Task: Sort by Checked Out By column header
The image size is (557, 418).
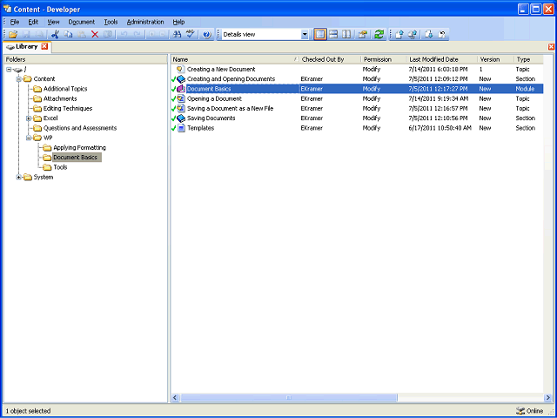Action: pos(330,59)
